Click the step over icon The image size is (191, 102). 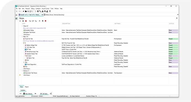[33, 21]
